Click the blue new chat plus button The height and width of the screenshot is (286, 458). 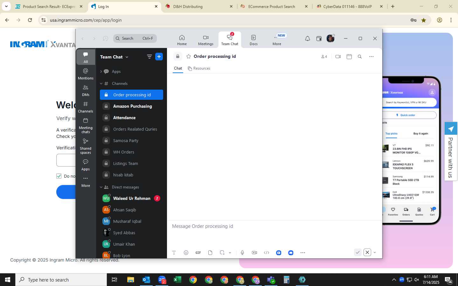pos(159,57)
